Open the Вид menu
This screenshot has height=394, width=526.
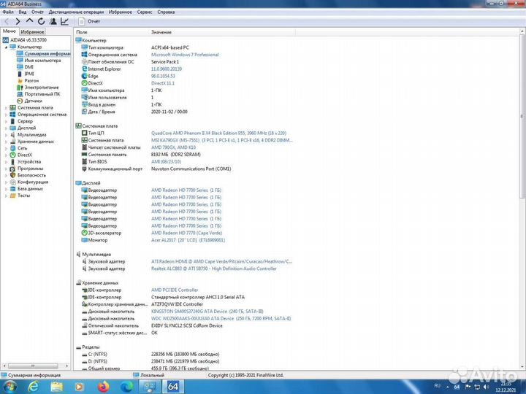click(23, 12)
